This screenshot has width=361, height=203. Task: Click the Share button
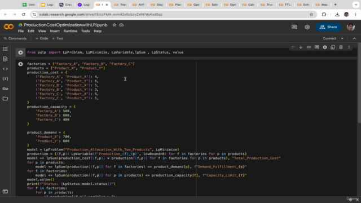pos(328,27)
